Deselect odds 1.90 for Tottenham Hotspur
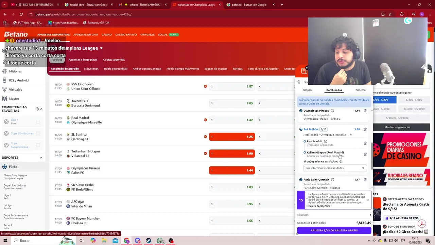 click(232, 153)
